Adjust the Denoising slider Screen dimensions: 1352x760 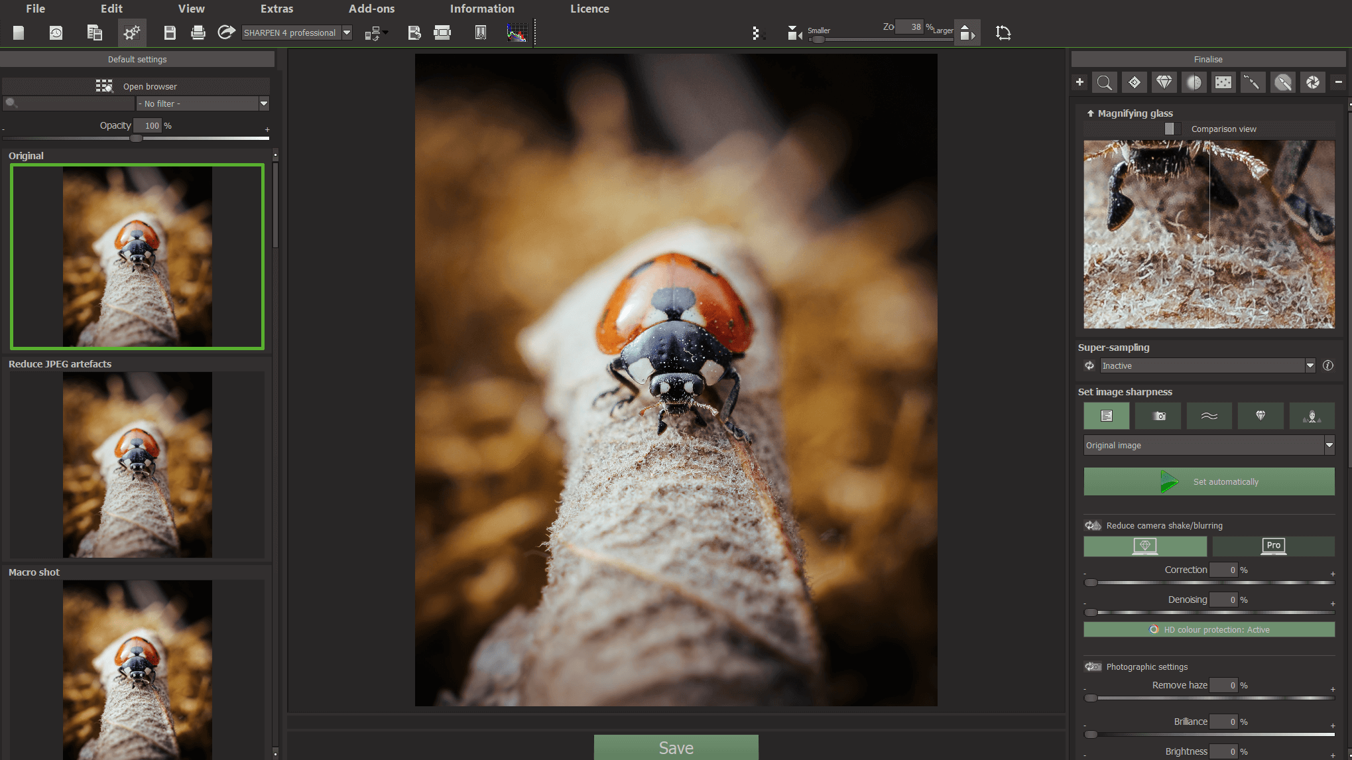(x=1209, y=612)
